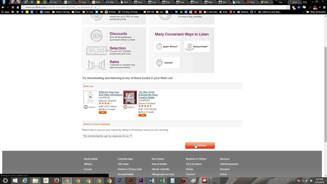Image resolution: width=327 pixels, height=184 pixels.
Task: Click About Audible footer link
Action: coord(91,159)
